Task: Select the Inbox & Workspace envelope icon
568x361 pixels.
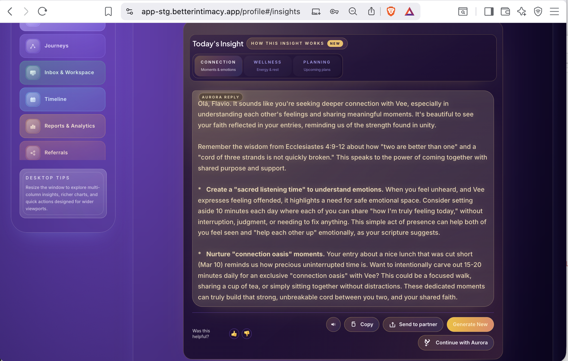Action: coord(32,73)
